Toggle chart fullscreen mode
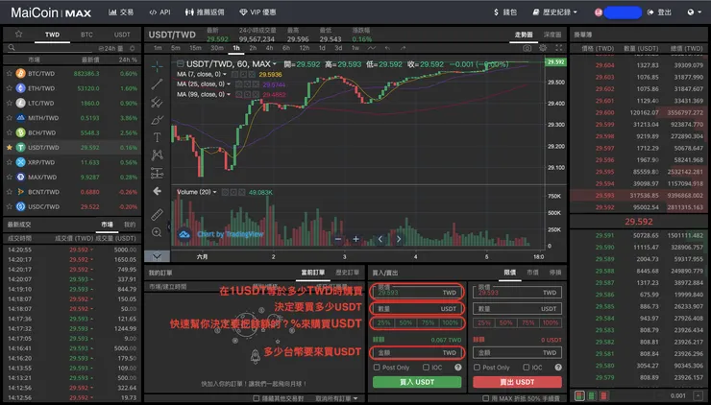The image size is (711, 405). click(558, 48)
